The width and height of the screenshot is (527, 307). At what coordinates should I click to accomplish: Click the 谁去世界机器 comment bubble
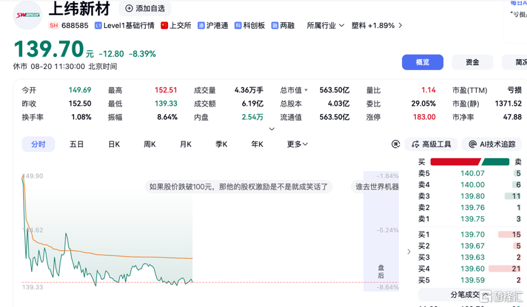[x=375, y=186]
